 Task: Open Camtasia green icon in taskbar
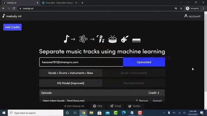click(x=116, y=113)
